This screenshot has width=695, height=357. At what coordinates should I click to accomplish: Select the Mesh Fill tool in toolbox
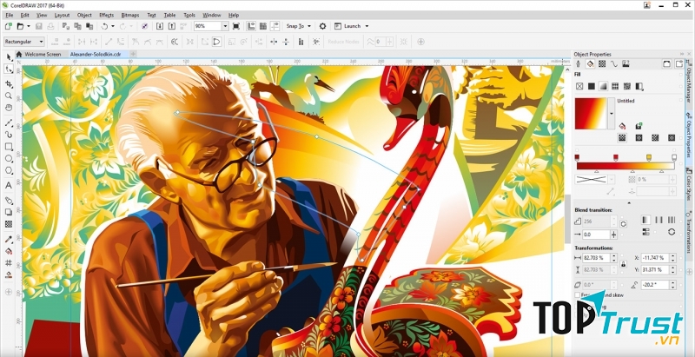coord(9,263)
